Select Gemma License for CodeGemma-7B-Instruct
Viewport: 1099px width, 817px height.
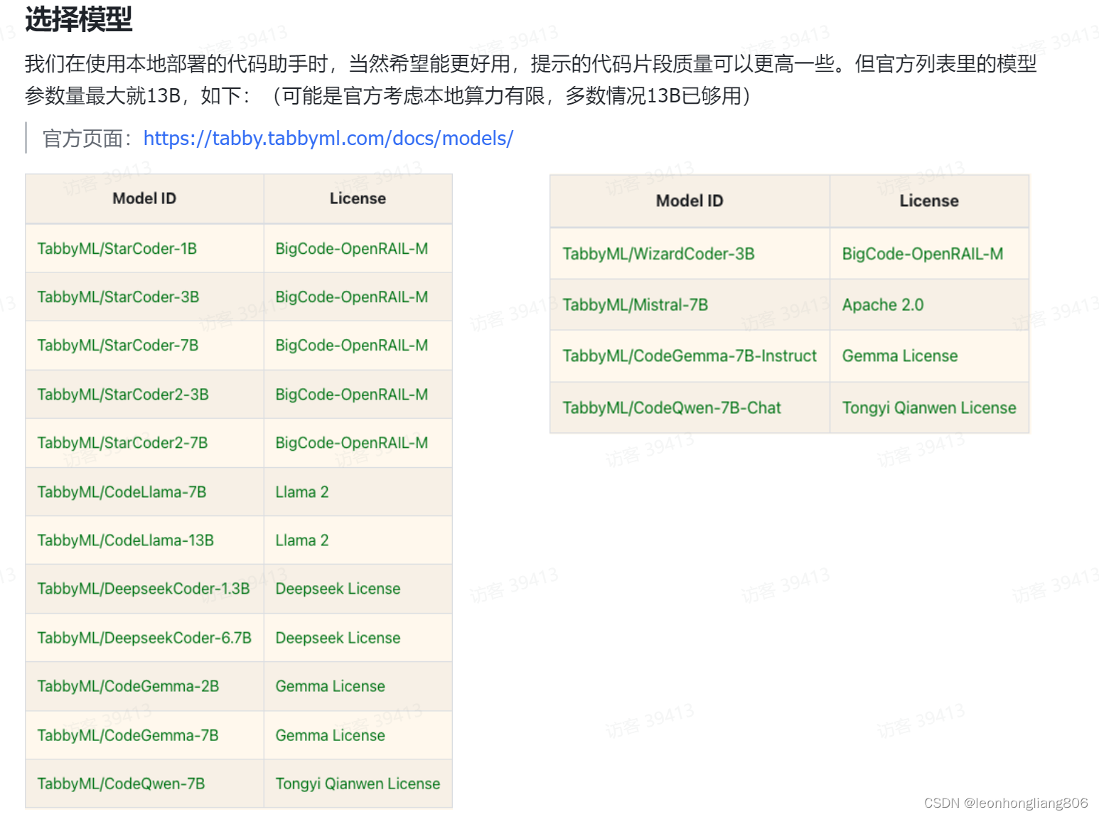900,356
